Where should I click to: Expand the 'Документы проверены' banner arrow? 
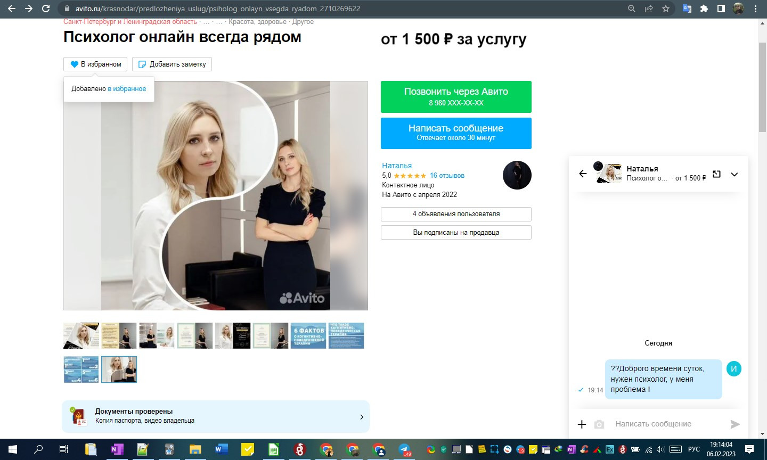362,417
